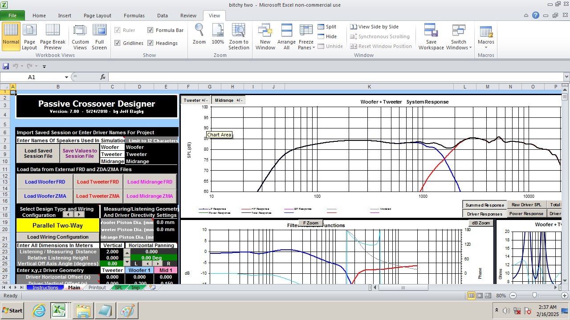Open Internet Explorer from taskbar
570x320 pixels.
(39, 310)
